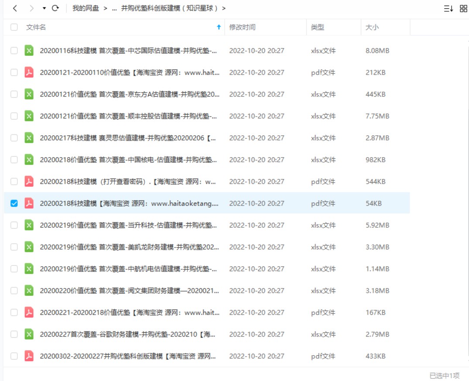This screenshot has width=469, height=381.
Task: Open the 并购优塾科创版建模 breadcrumb folder
Action: pyautogui.click(x=169, y=8)
